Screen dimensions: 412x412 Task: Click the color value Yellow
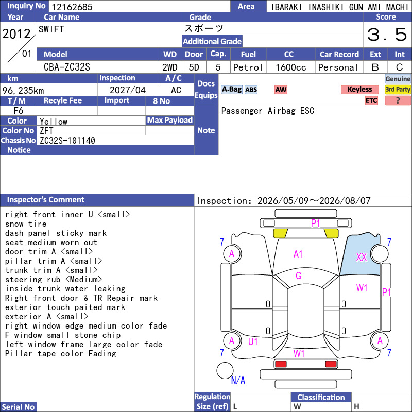[x=54, y=122]
